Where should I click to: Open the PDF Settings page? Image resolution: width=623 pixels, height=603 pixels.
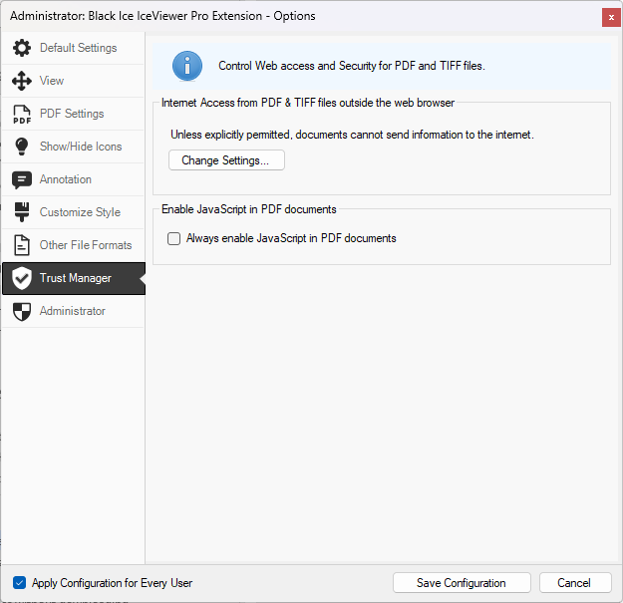73,114
